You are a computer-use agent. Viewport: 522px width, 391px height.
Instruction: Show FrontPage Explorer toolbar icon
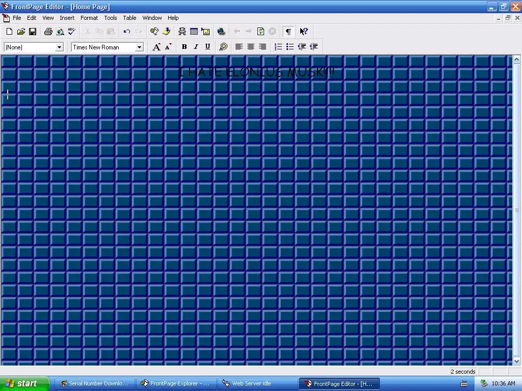pos(154,32)
